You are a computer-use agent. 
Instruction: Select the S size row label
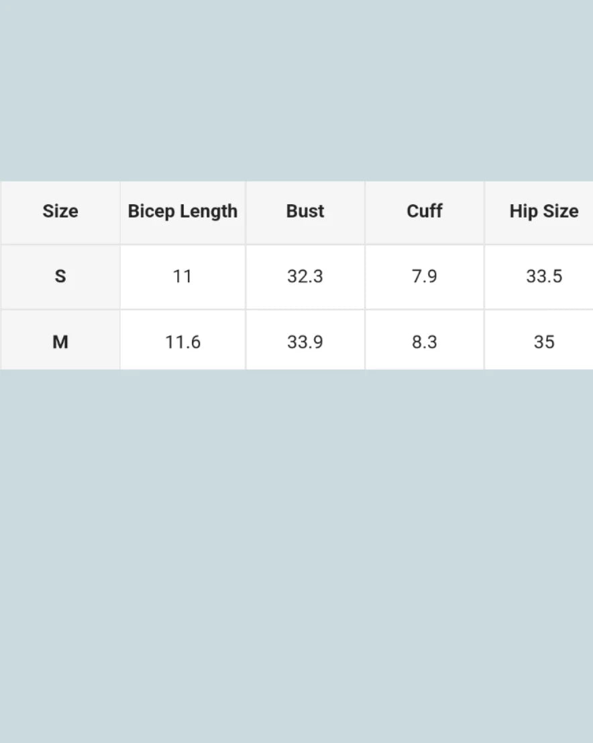[x=60, y=276]
